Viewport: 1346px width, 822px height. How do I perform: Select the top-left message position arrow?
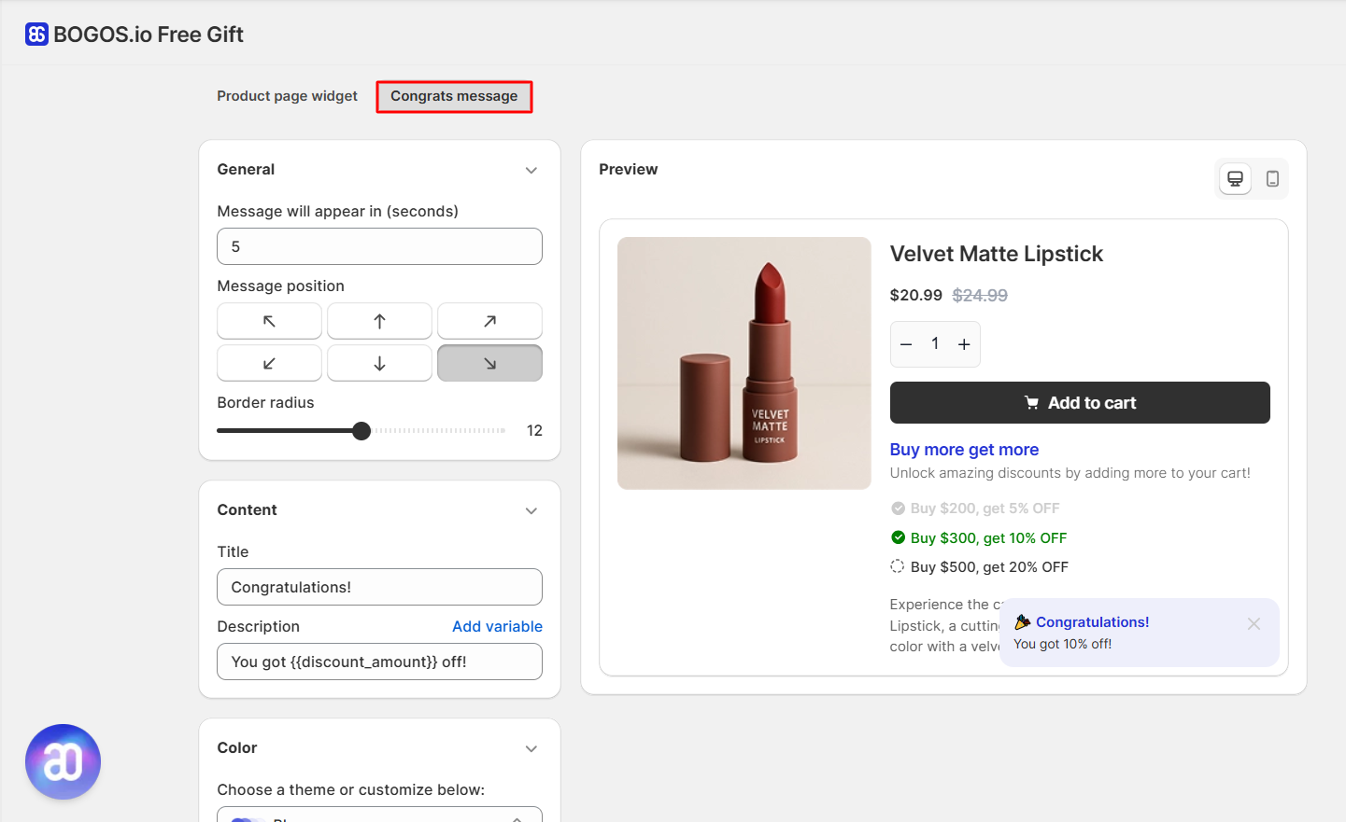(x=269, y=320)
